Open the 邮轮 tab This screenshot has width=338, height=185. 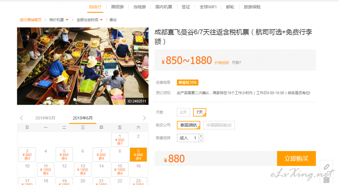coord(230,7)
